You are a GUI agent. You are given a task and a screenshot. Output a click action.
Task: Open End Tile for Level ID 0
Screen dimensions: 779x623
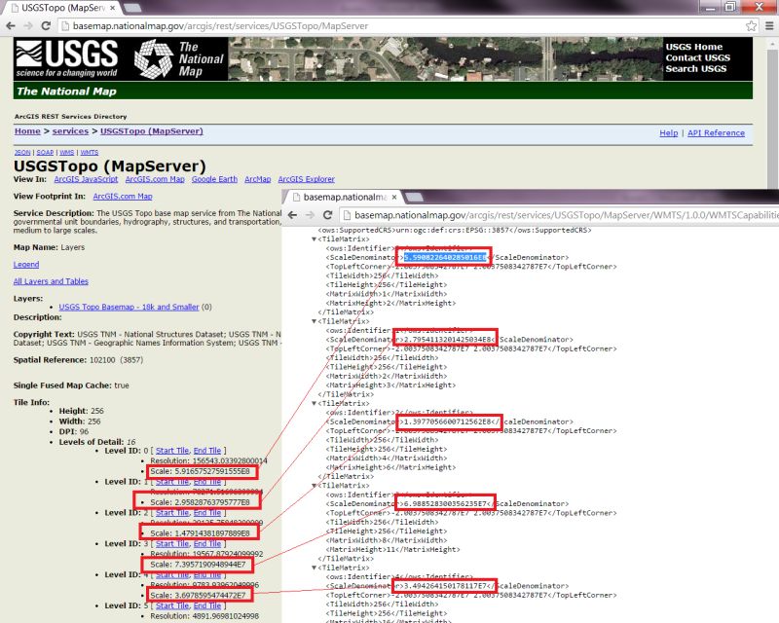click(207, 451)
